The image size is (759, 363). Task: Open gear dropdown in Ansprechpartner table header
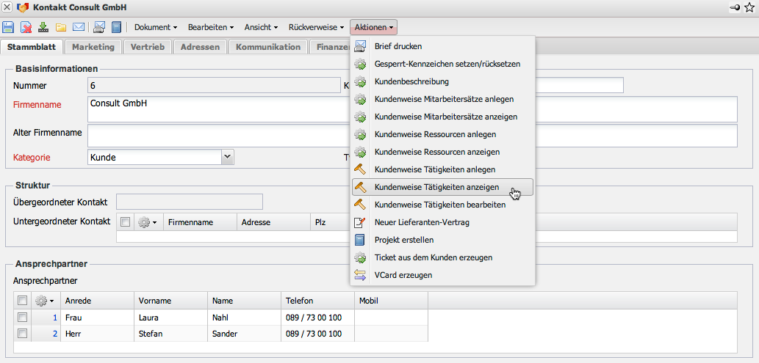pos(44,301)
